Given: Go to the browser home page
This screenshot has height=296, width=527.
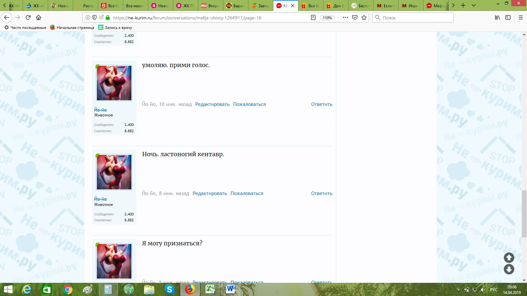Looking at the screenshot, I should [39, 17].
